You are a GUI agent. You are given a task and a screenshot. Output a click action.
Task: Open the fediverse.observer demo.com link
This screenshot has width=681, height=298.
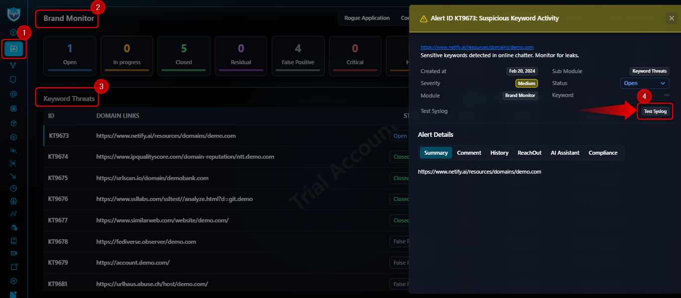click(x=146, y=242)
